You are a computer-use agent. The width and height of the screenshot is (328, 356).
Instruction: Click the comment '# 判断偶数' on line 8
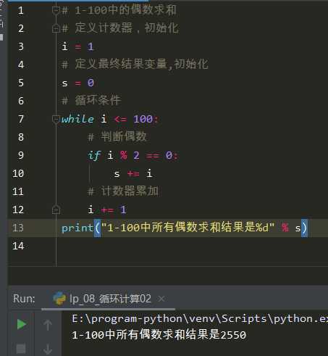coord(117,137)
